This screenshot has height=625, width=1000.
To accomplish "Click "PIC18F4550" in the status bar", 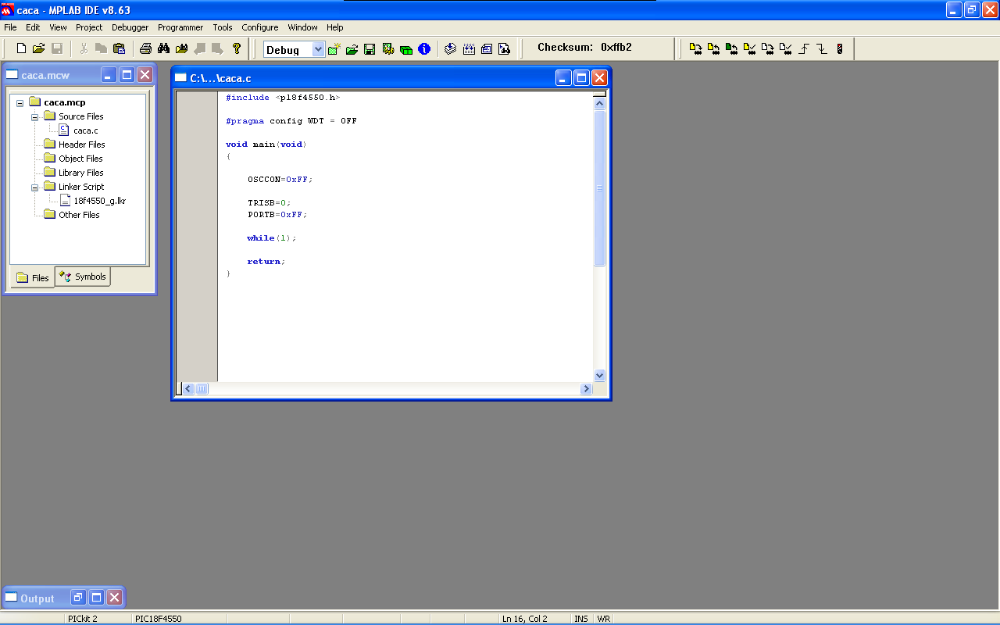I will click(x=159, y=619).
